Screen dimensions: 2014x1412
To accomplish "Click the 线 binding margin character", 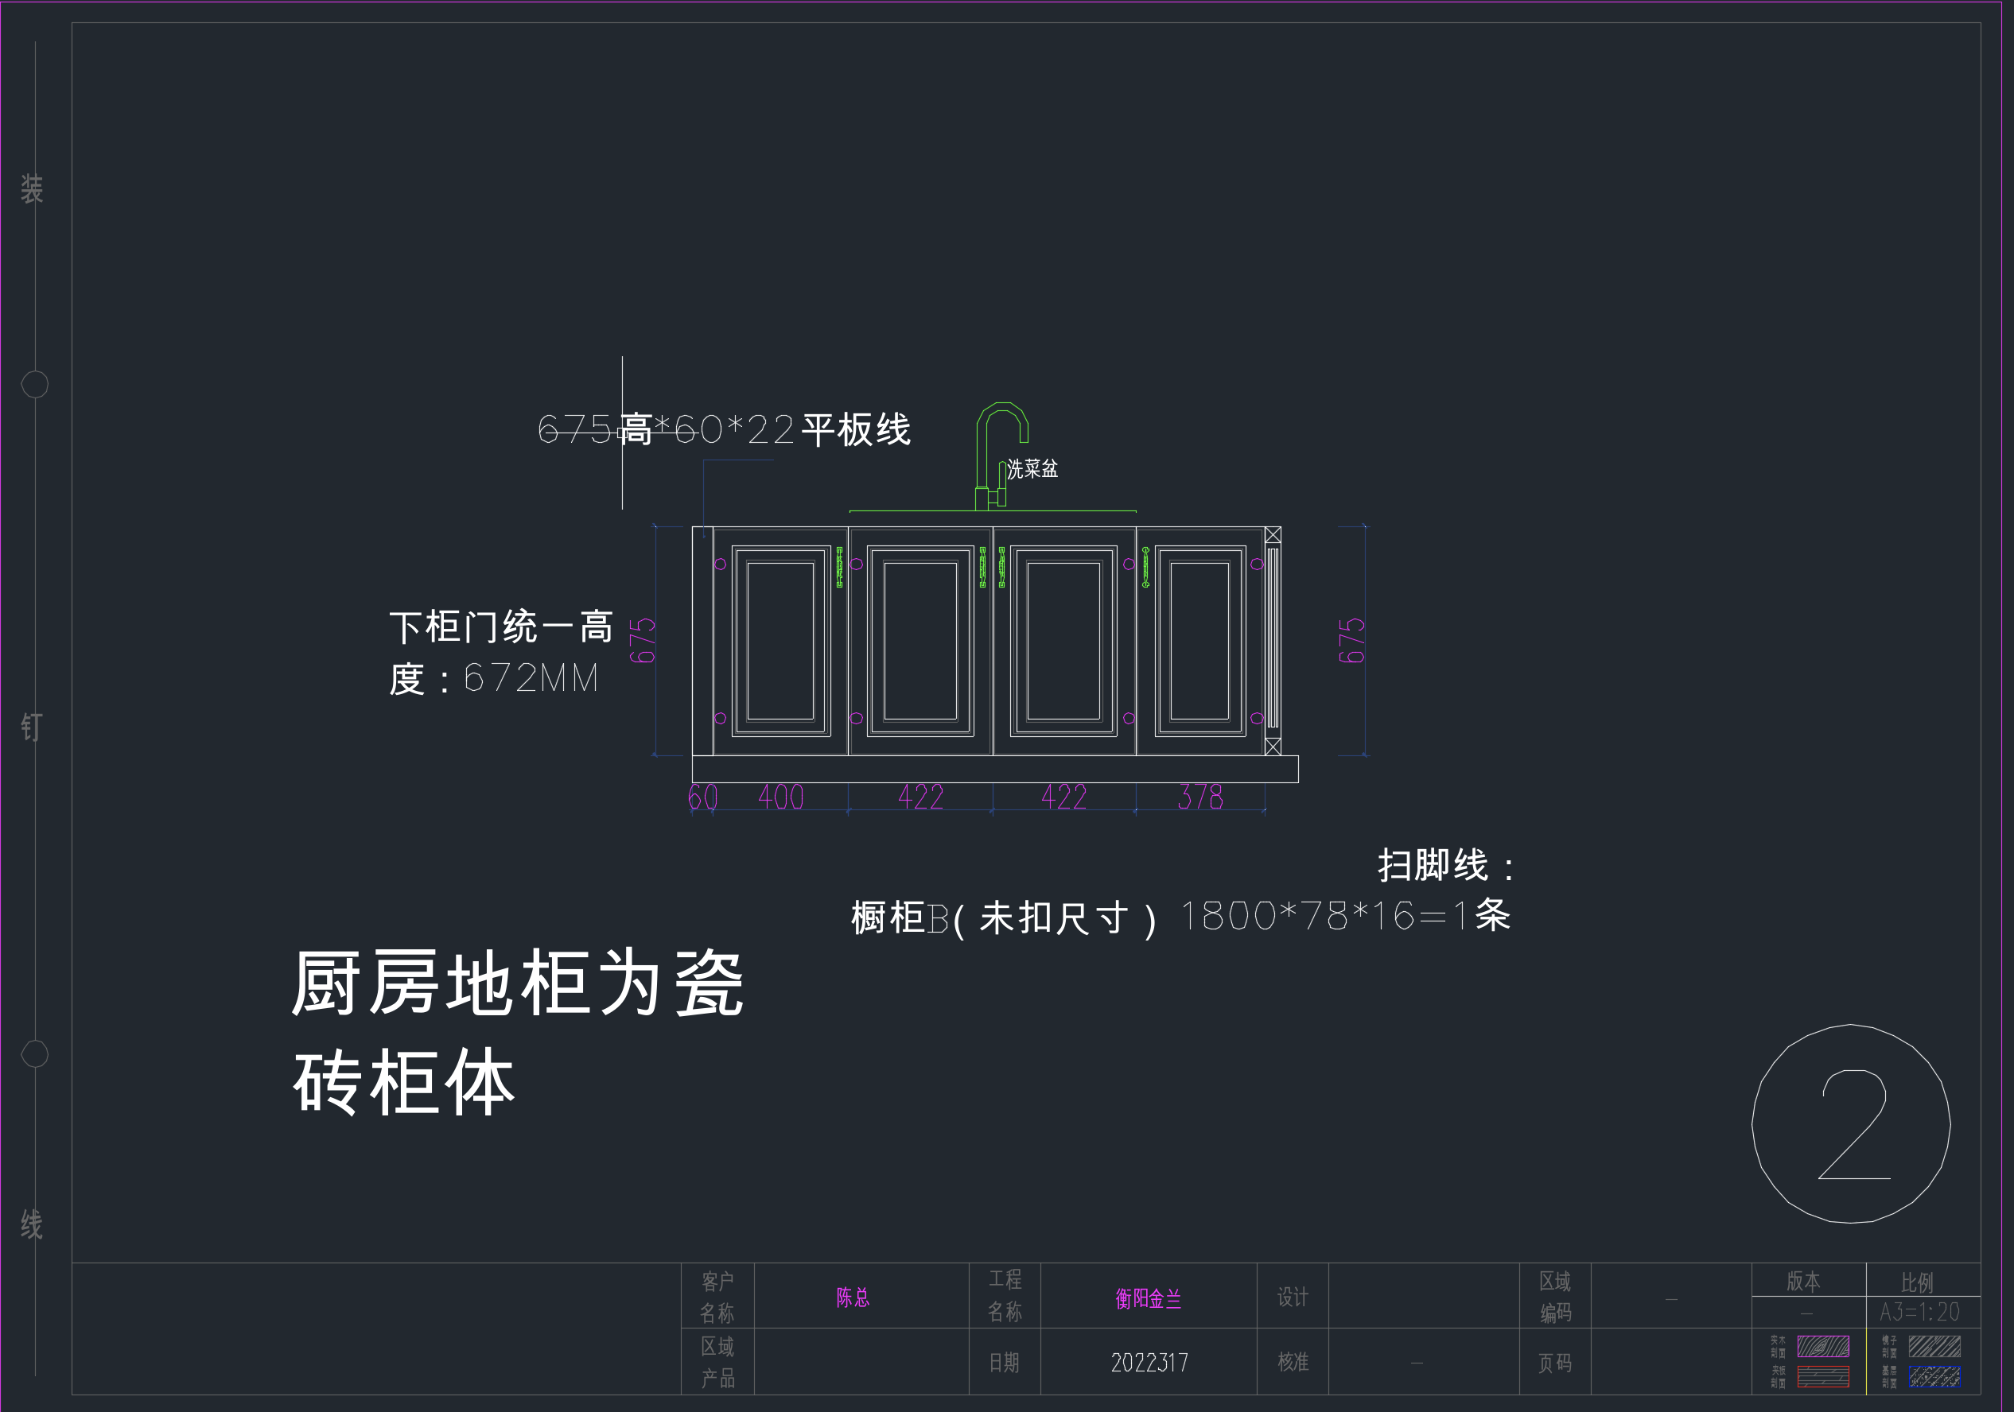I will (x=33, y=1224).
